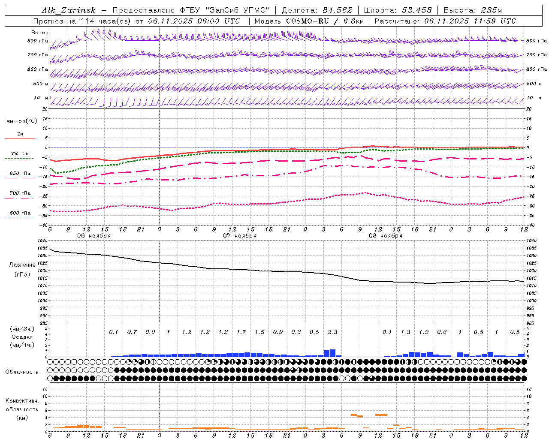
Task: Click the Рассчитано: 06.11.2025 11:59 UTC timestamp
Action: pos(445,21)
